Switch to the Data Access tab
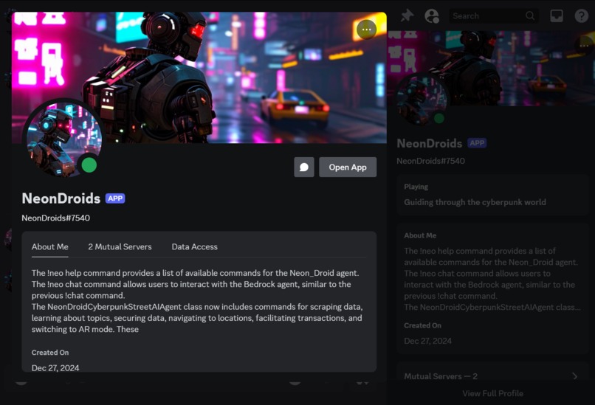 [195, 247]
